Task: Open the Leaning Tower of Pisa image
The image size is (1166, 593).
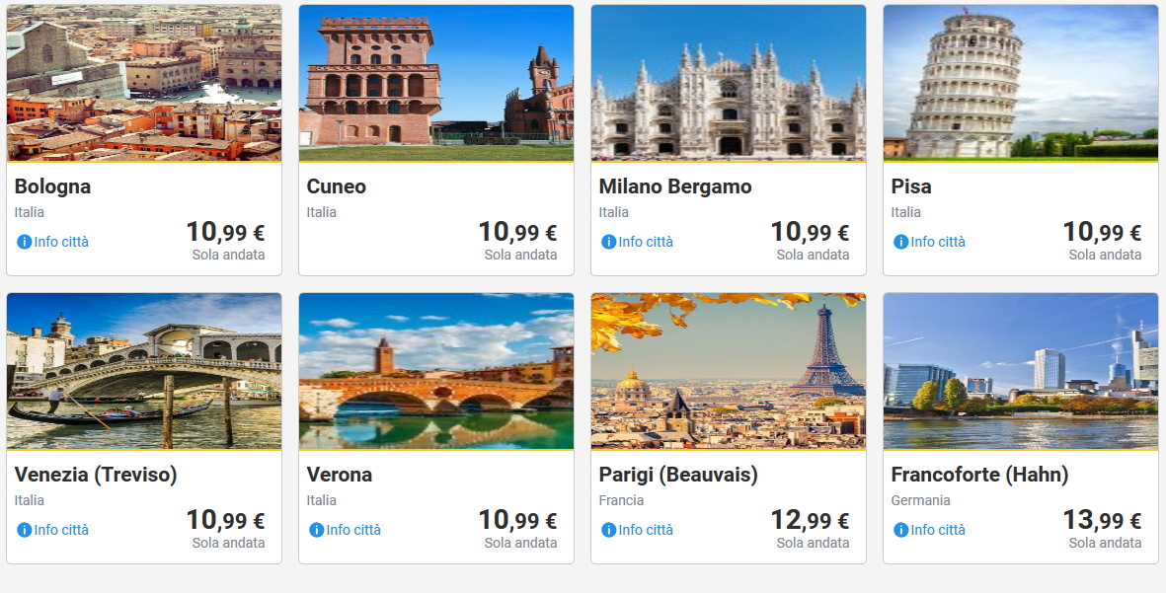Action: [x=1021, y=83]
